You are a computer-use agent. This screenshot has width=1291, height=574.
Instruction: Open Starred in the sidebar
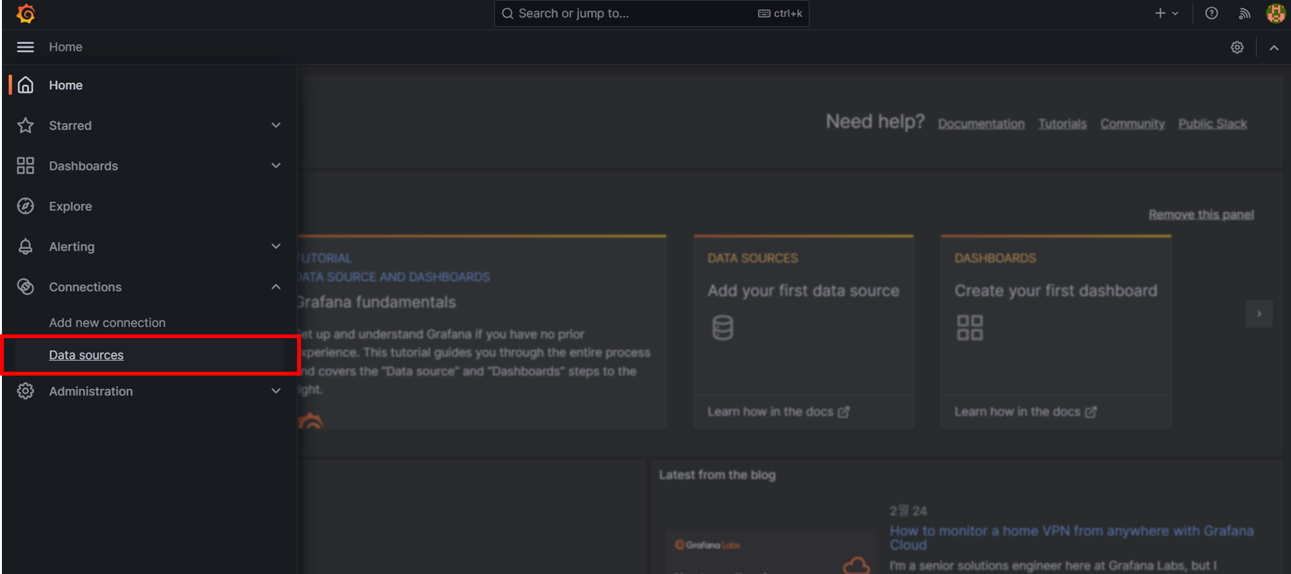[x=70, y=126]
